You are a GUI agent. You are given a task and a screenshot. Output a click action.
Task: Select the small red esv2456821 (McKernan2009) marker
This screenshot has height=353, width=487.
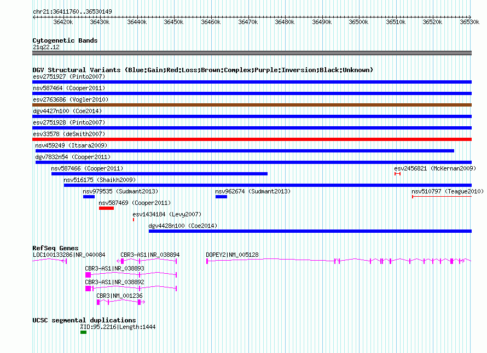tap(398, 174)
